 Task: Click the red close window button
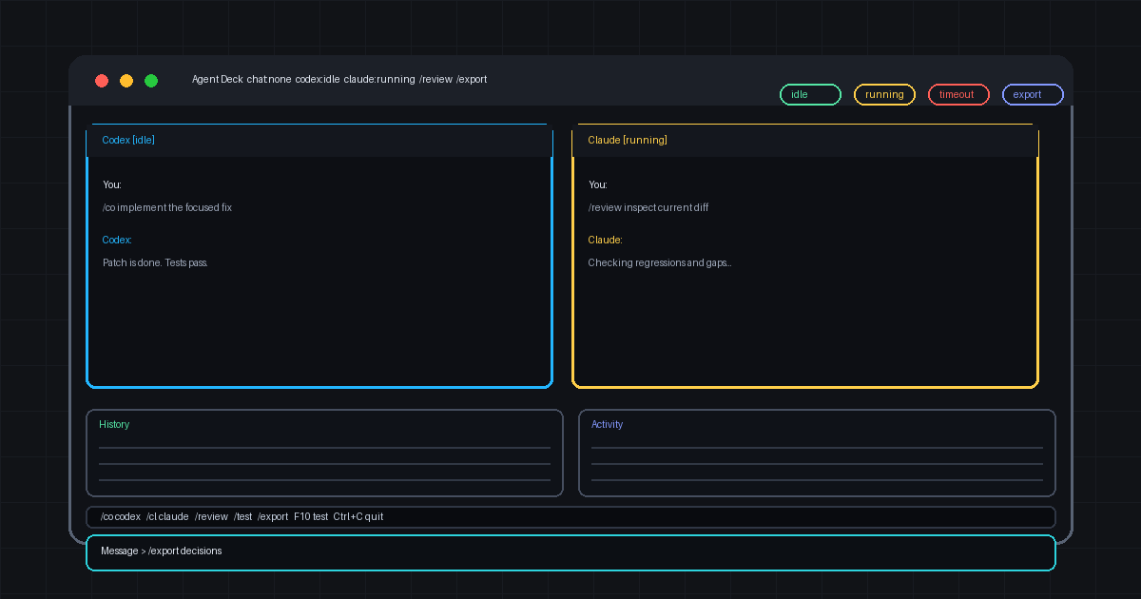click(x=102, y=81)
